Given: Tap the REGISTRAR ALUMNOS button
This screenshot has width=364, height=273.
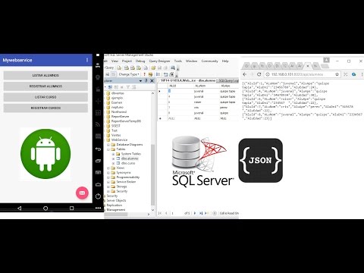Looking at the screenshot, I should (x=45, y=86).
